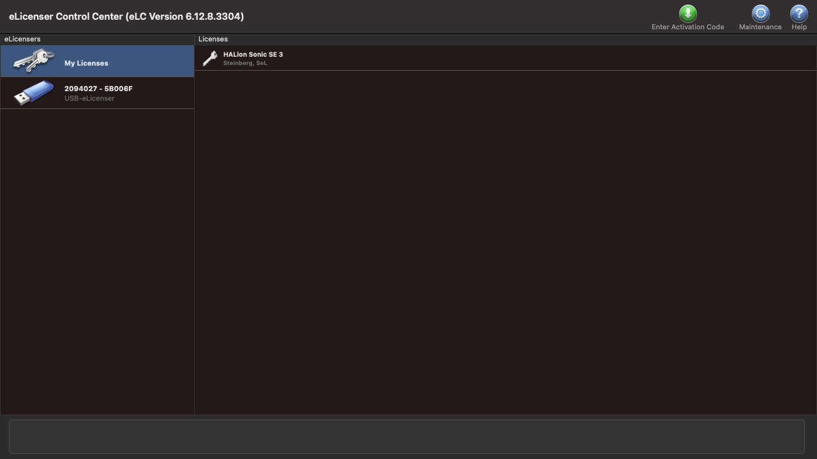Screen dimensions: 817x459
Task: Click the Enter Activation Code label
Action: click(687, 27)
